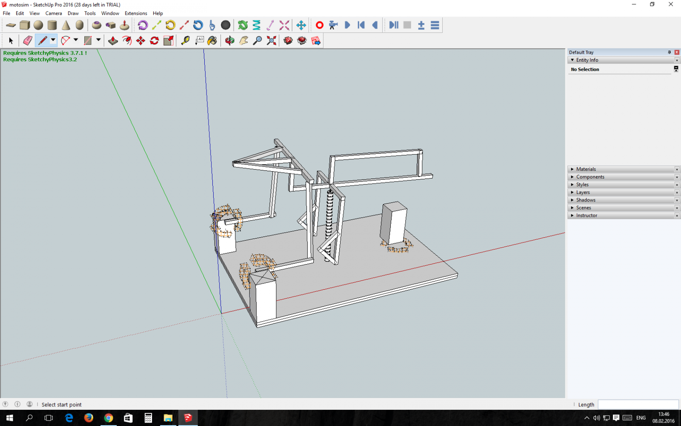The image size is (681, 426).
Task: Create a SketchyPhysics box shape
Action: pyautogui.click(x=25, y=25)
